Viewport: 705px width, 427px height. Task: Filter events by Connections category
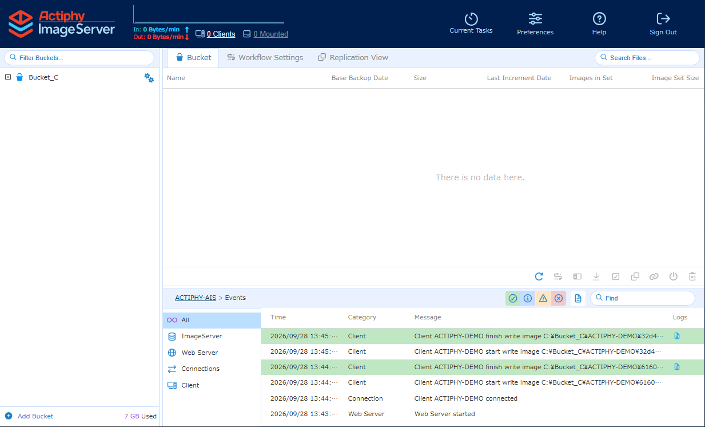pyautogui.click(x=212, y=369)
